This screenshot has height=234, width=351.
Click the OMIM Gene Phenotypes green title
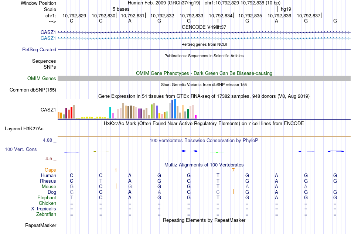[x=204, y=73]
